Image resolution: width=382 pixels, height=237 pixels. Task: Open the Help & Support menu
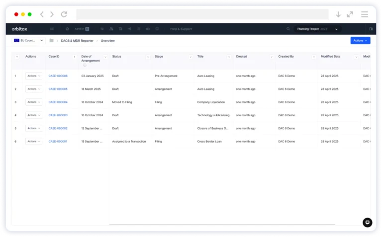pos(181,29)
